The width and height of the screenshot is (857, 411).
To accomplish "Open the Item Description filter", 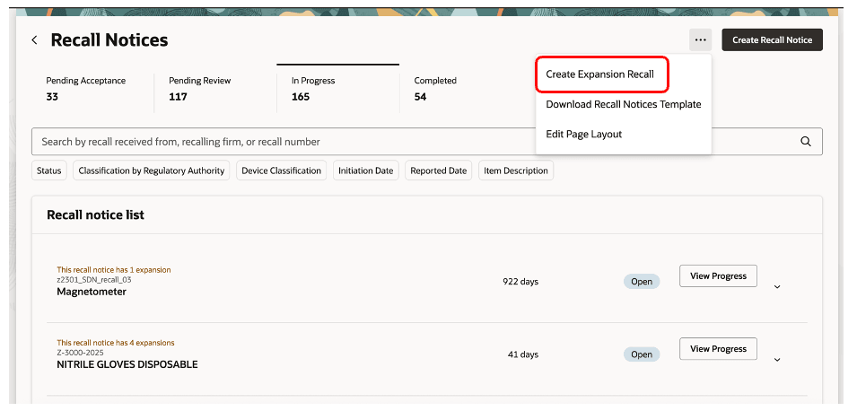I will click(516, 171).
